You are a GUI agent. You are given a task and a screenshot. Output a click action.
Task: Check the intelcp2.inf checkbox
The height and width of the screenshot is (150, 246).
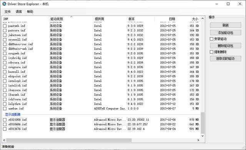point(5,81)
